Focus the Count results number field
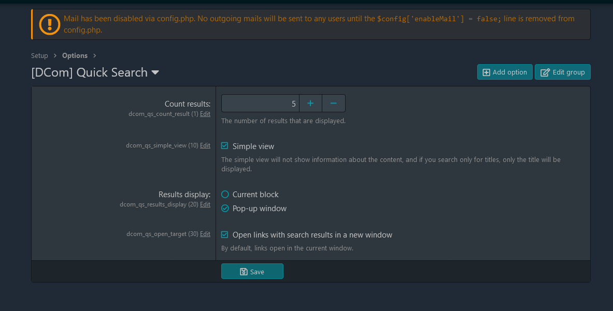This screenshot has width=613, height=311. coord(260,103)
